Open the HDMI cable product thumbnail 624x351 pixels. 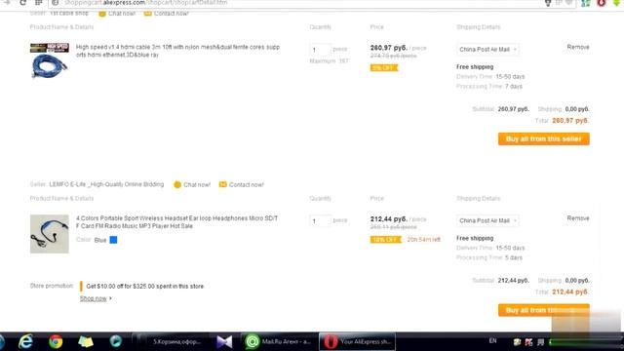50,60
